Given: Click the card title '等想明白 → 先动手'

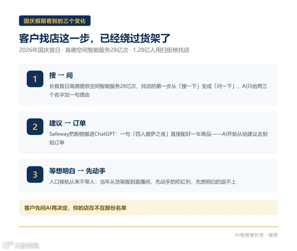Looking at the screenshot, I should click(x=77, y=171).
